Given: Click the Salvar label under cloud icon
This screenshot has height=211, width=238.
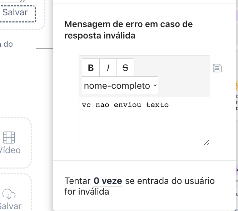Looking at the screenshot, I should click(x=10, y=206).
